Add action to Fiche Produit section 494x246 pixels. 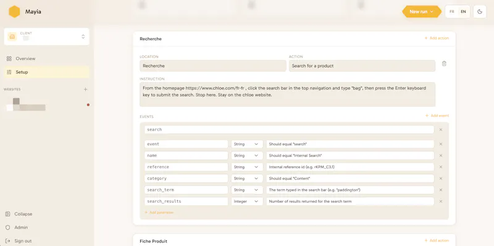(x=437, y=240)
